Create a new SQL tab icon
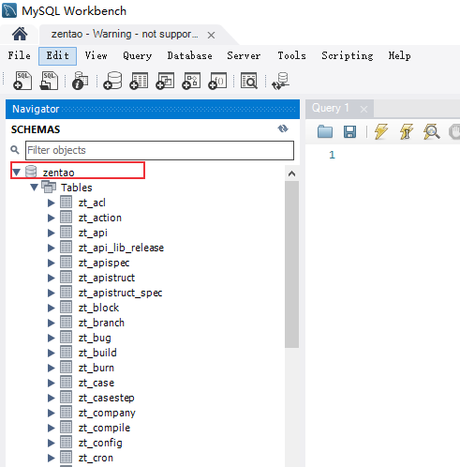This screenshot has width=460, height=467. (22, 81)
